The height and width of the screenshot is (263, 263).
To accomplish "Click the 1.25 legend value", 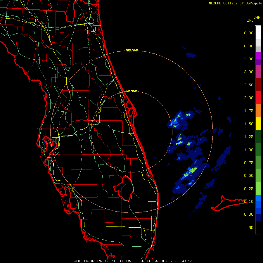I will coord(249,137).
